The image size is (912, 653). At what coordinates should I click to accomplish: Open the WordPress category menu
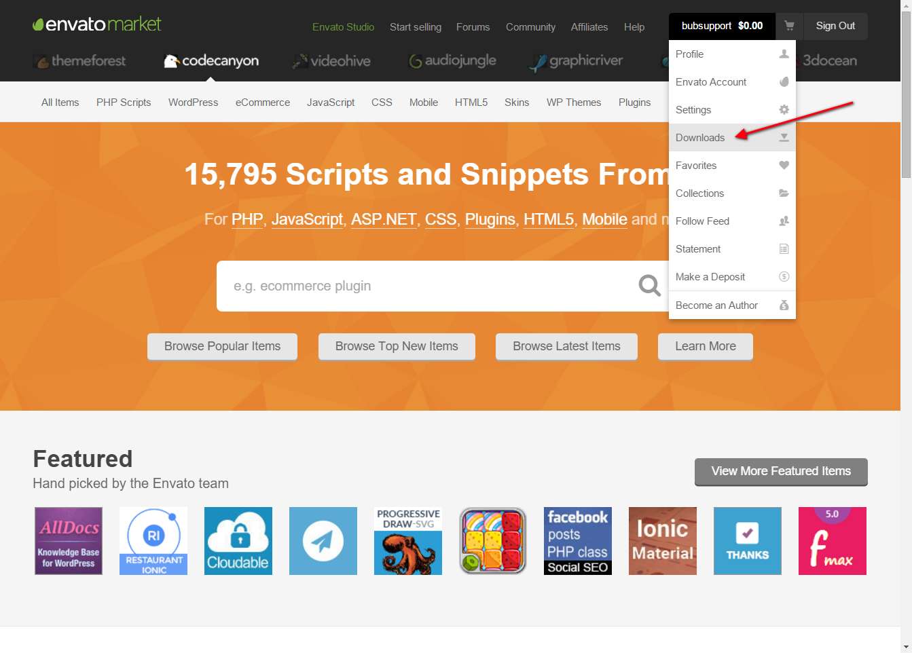pos(194,102)
